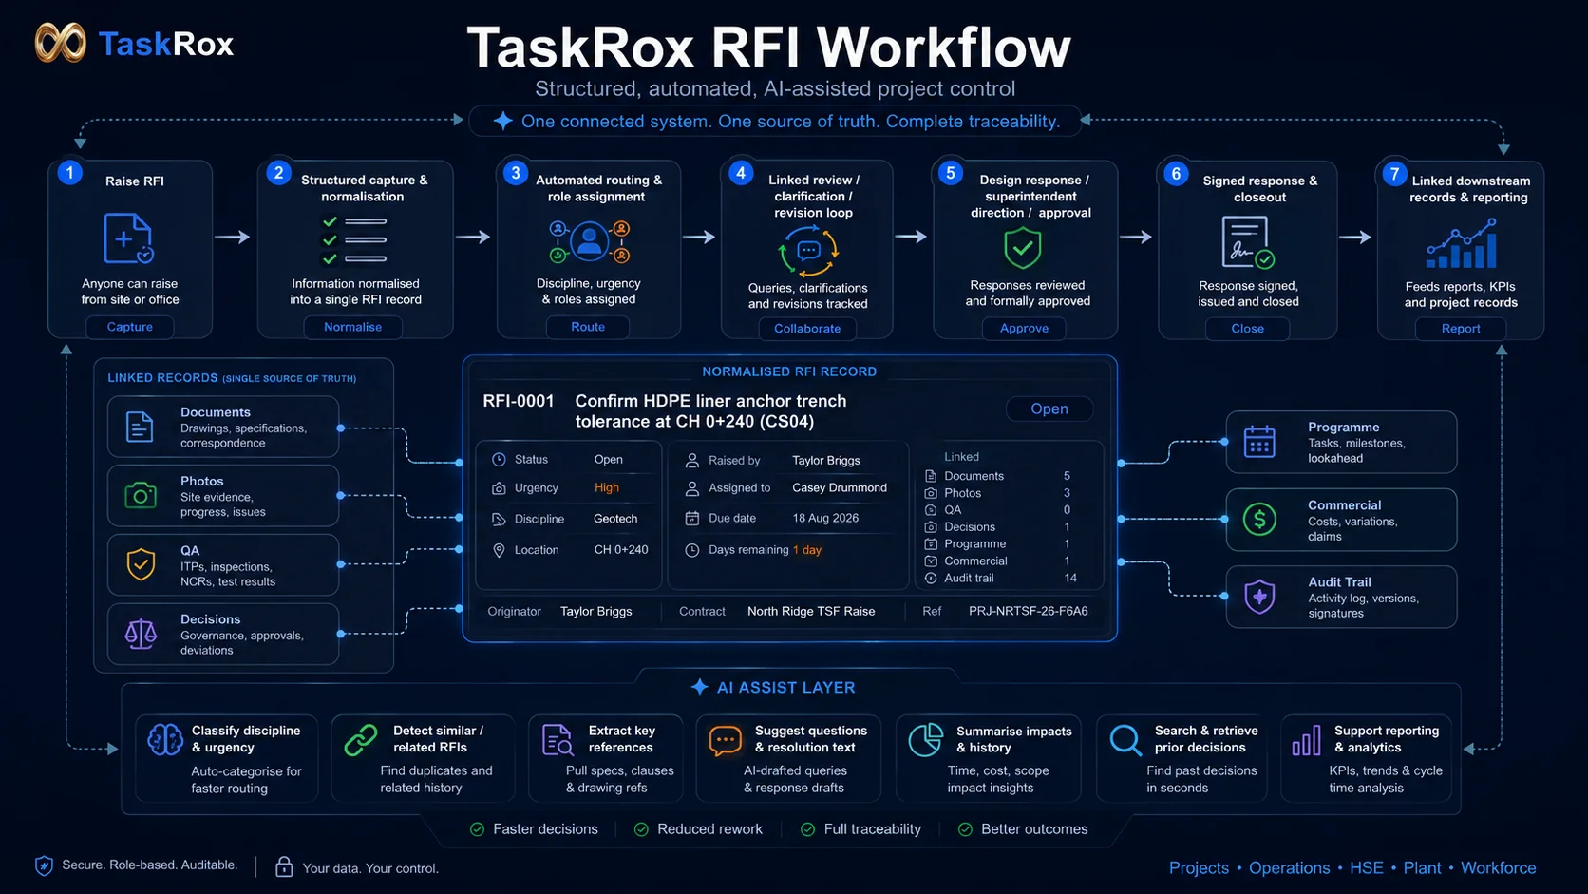This screenshot has width=1588, height=894.
Task: Open the Workforce link in the footer
Action: 1498,867
